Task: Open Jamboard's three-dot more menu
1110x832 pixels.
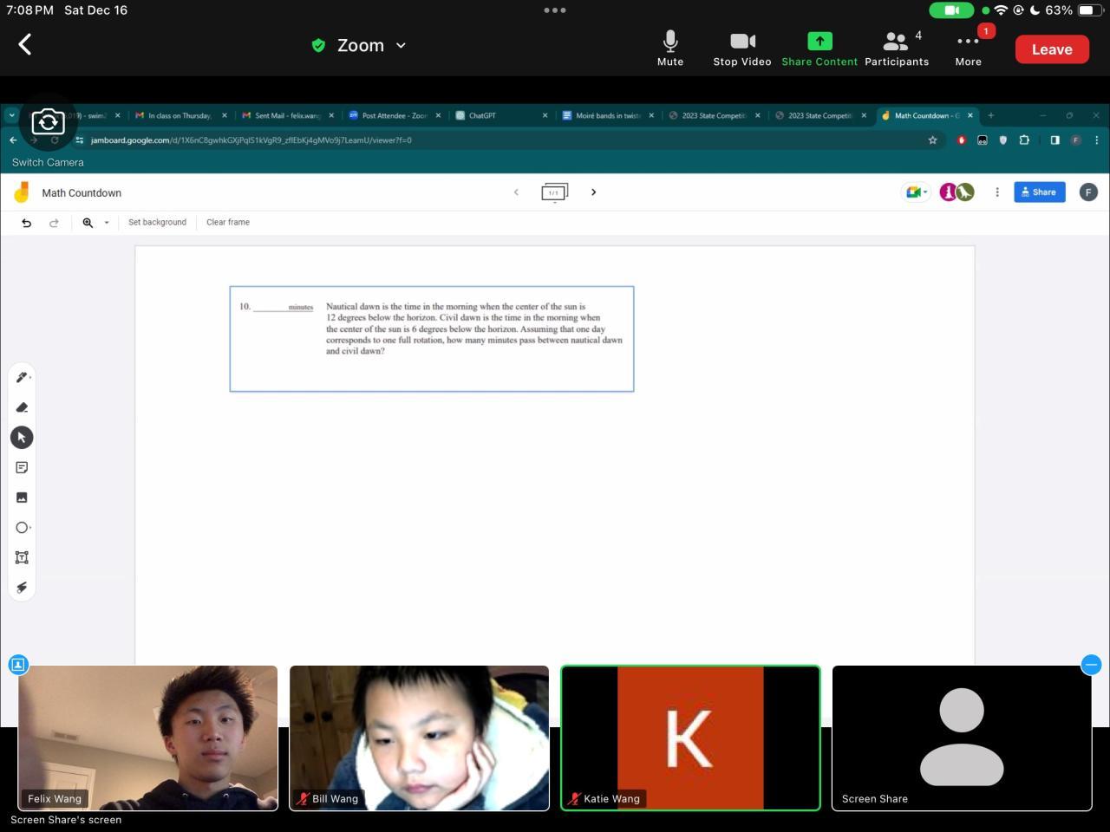Action: pyautogui.click(x=997, y=192)
